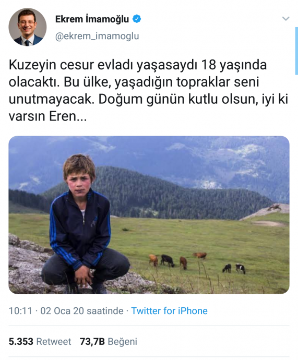This screenshot has height=360, width=298.
Task: View the 5.353 retweet count number
Action: pyautogui.click(x=21, y=341)
